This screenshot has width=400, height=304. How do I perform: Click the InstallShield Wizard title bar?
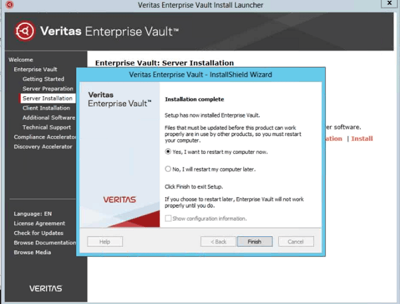click(201, 74)
